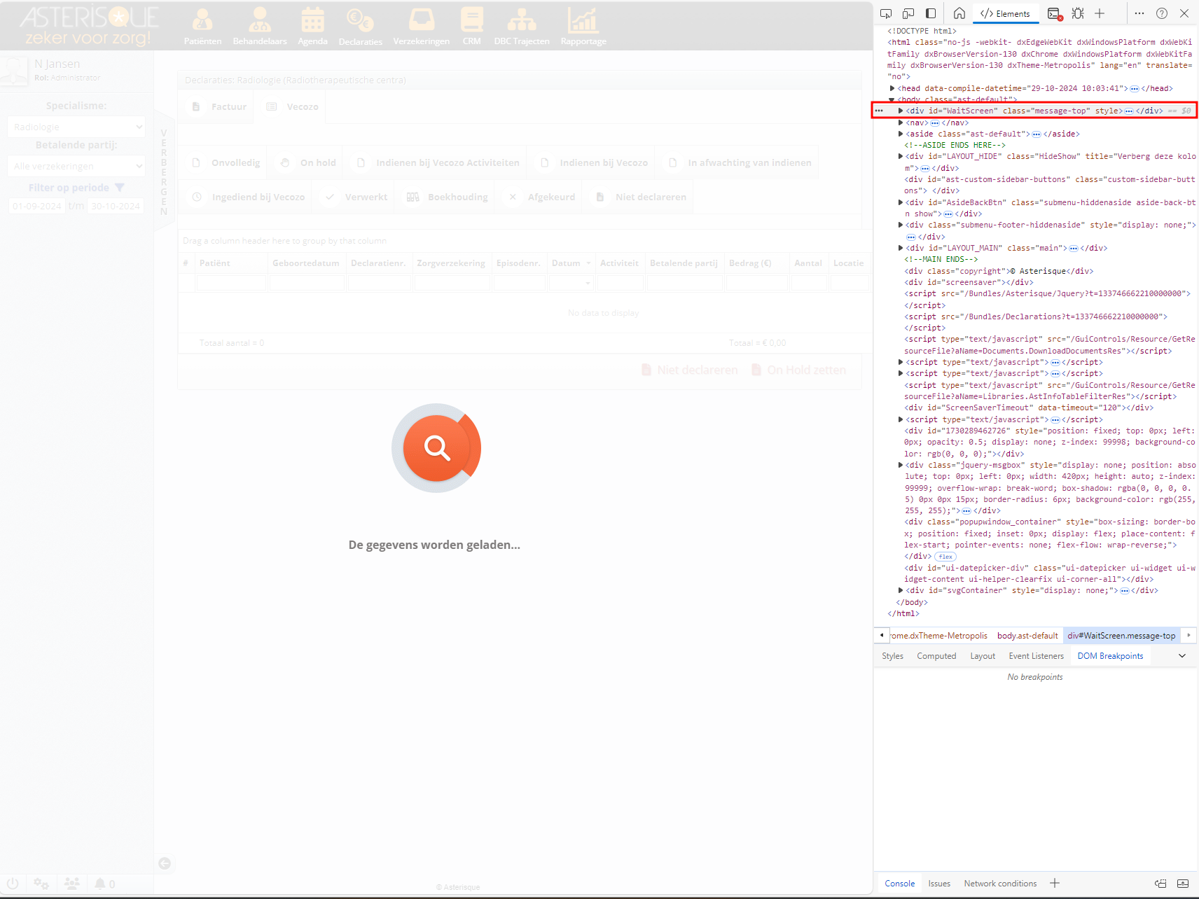Click the undock drawer icon in Console bar
Viewport: 1199px width, 899px height.
coord(1160,884)
